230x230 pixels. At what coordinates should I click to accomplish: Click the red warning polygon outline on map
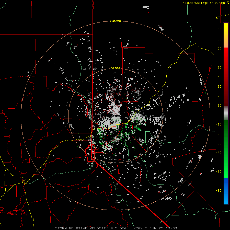(x=90, y=153)
